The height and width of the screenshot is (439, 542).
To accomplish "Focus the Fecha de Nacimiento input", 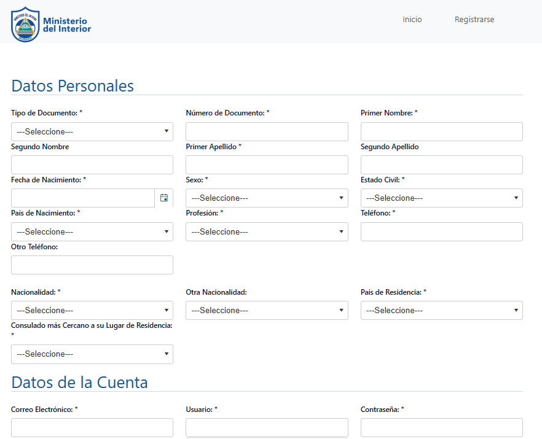I will point(83,198).
